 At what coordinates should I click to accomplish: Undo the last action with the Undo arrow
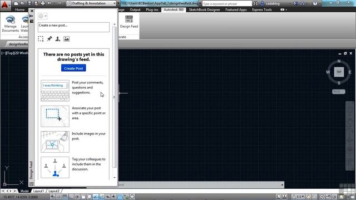coord(50,3)
